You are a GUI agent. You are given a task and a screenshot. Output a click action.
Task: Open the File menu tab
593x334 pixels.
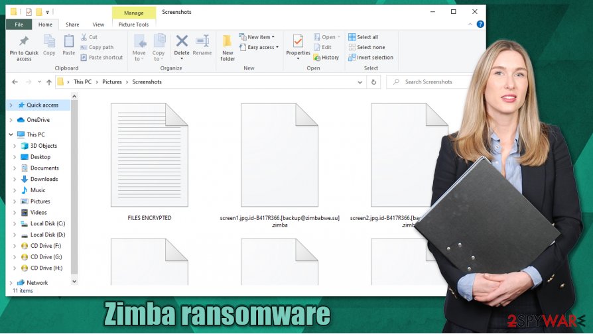(x=19, y=25)
